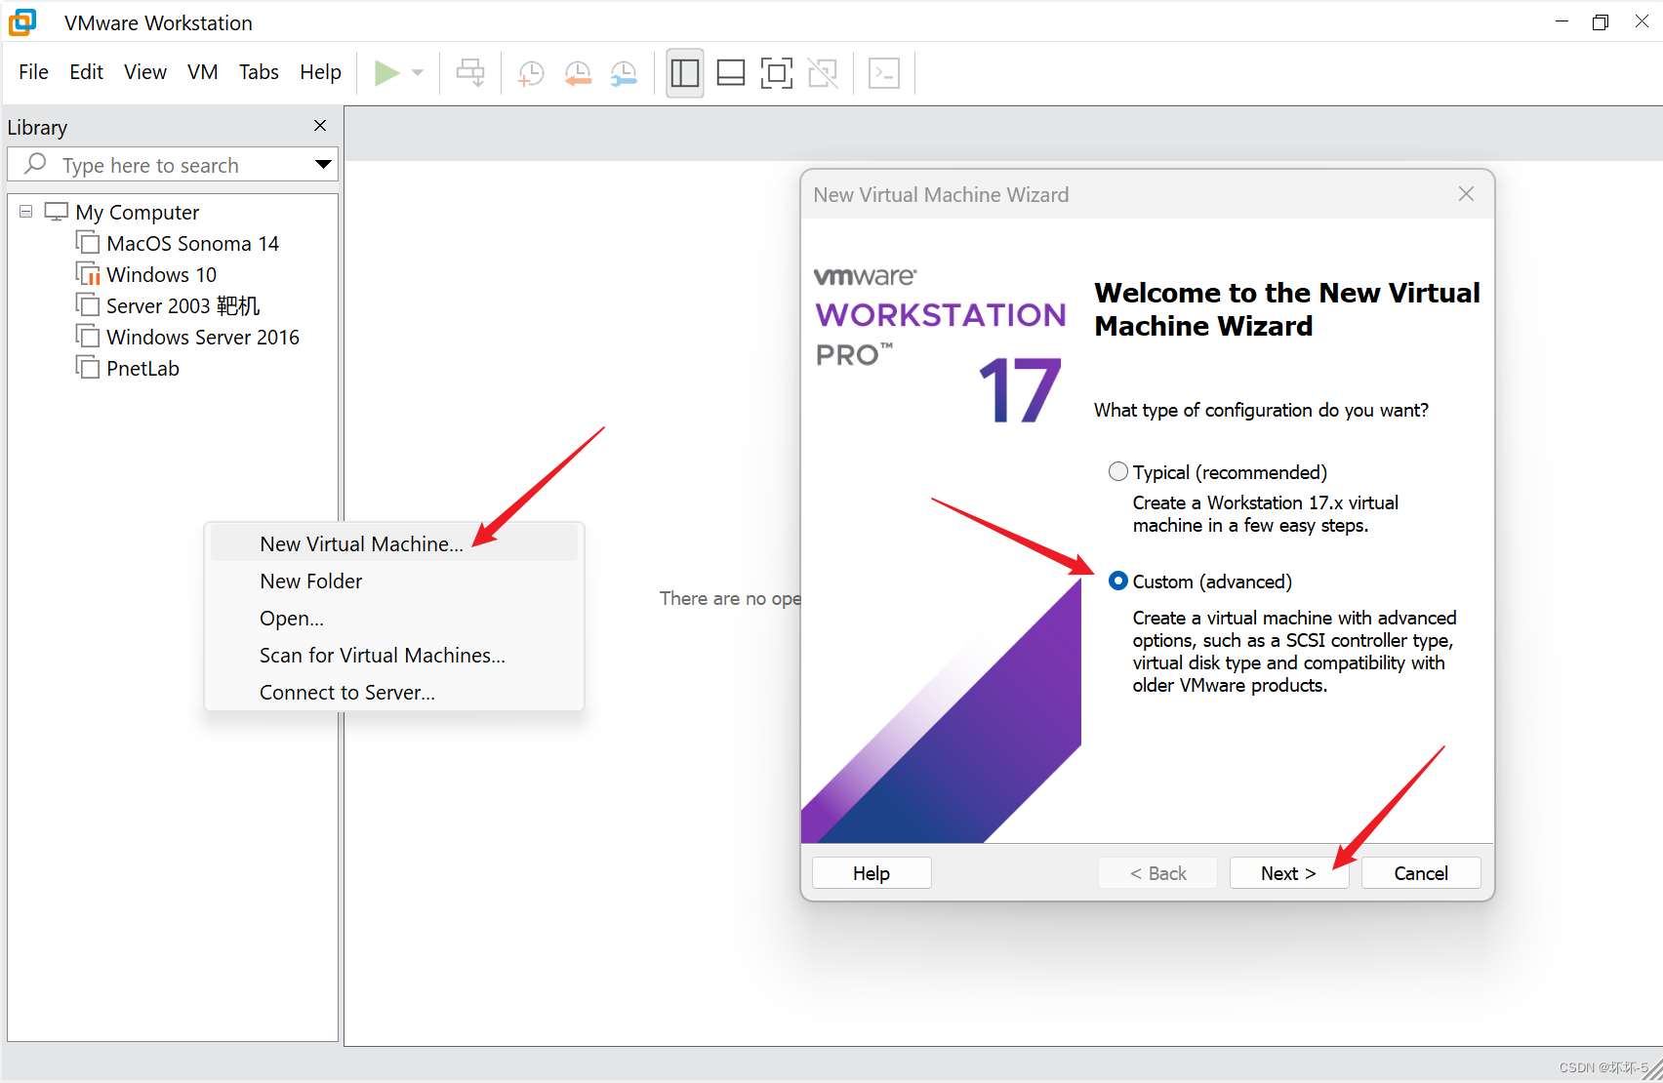Open snapshot manager wrench-clock icon
Image resolution: width=1663 pixels, height=1083 pixels.
(624, 73)
